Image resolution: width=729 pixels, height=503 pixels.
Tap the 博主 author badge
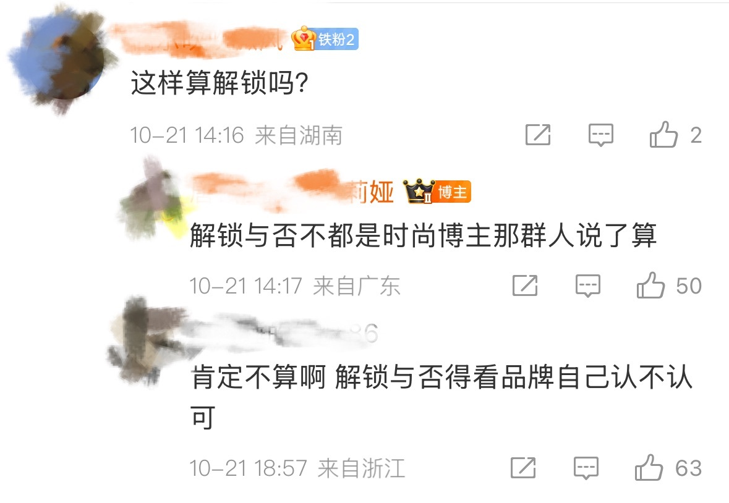(437, 192)
